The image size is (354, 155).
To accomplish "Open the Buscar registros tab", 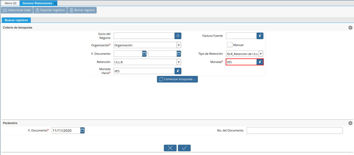I will 16,20.
